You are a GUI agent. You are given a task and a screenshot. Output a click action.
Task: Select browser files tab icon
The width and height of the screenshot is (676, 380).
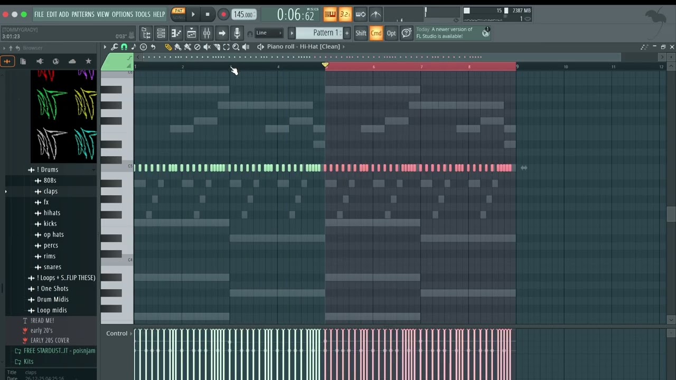23,61
